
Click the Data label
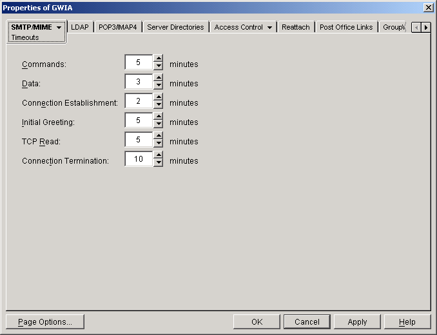[x=31, y=84]
